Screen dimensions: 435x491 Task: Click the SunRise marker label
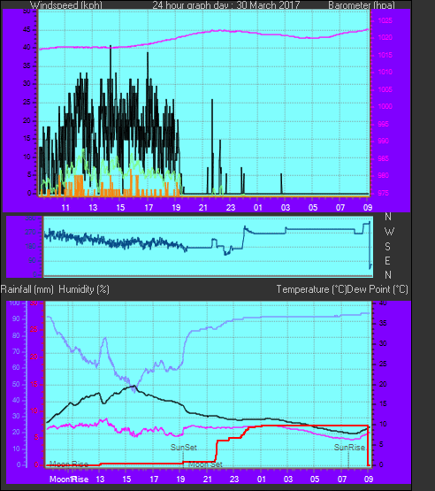point(349,448)
